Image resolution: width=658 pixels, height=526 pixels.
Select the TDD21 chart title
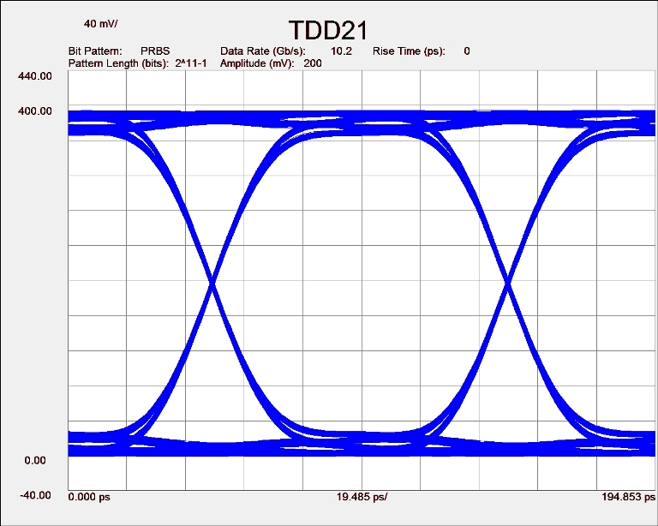(x=328, y=30)
